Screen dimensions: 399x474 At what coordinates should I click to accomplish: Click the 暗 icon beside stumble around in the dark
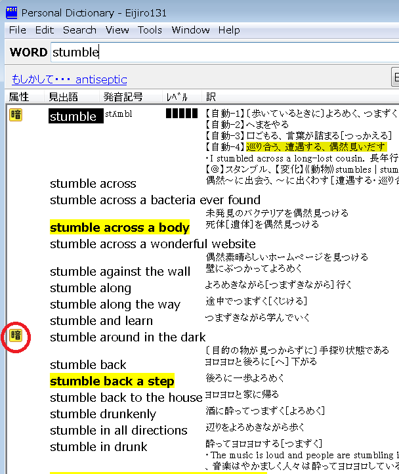16,335
